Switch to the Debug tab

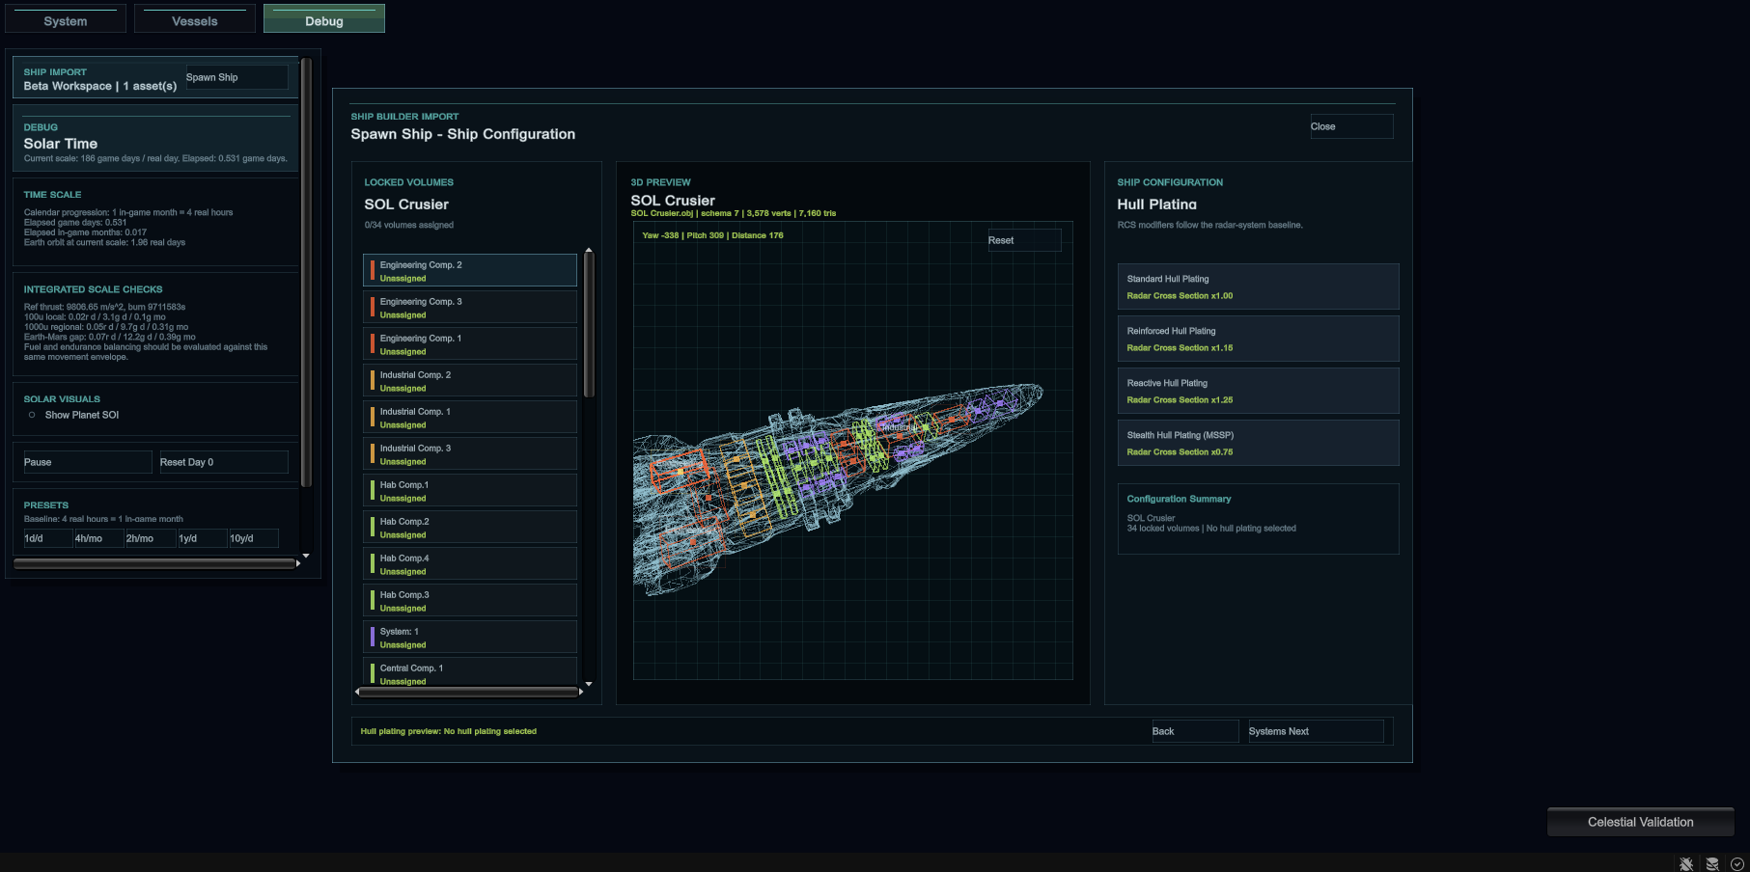tap(324, 19)
